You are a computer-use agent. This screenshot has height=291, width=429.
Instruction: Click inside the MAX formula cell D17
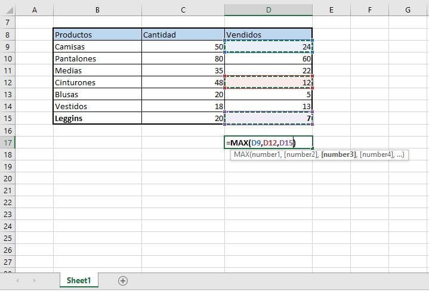[268, 143]
